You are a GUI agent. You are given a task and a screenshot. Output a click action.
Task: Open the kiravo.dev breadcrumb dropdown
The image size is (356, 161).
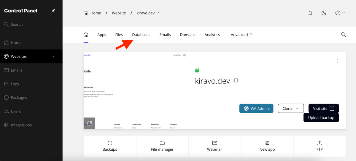pos(148,13)
